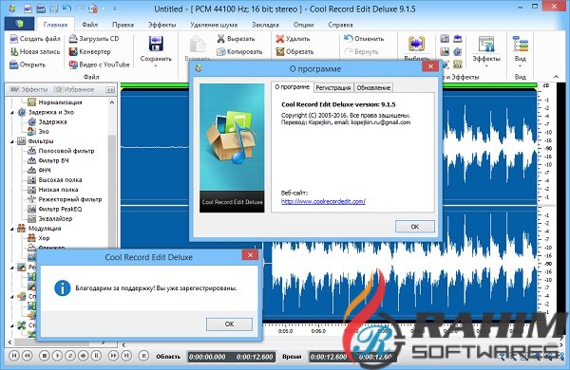Switch to Обновление tab in About dialog

coord(373,87)
